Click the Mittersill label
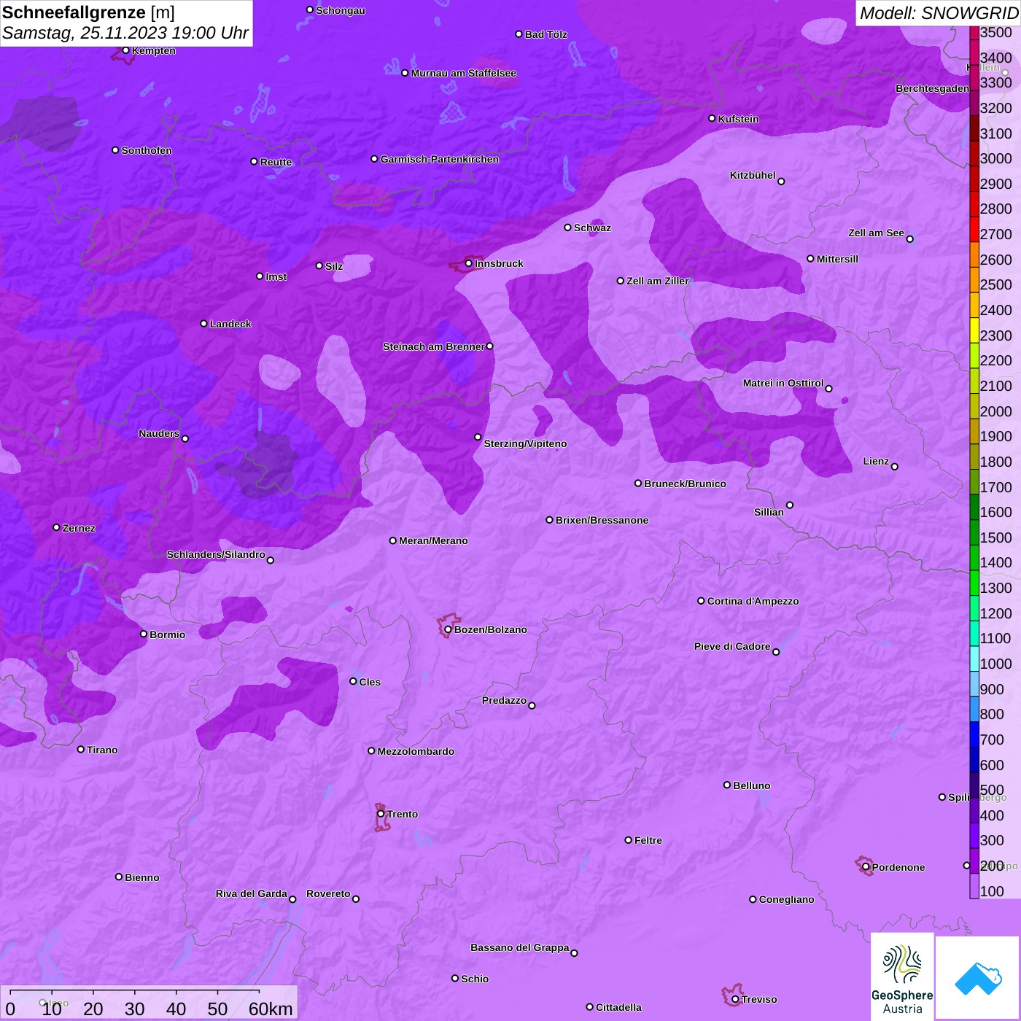Viewport: 1021px width, 1021px height. (x=838, y=259)
